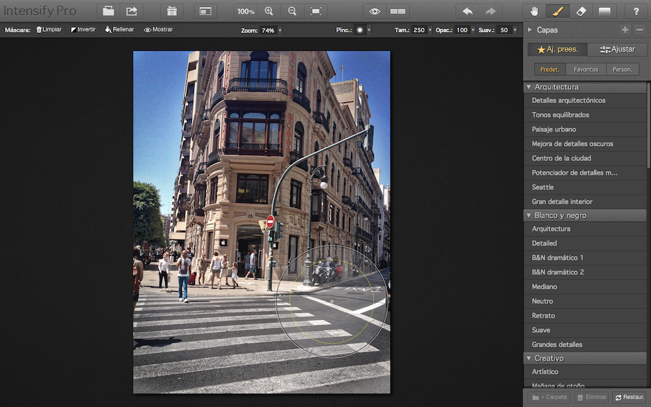
Task: Collapse the Creativo preset group
Action: point(529,358)
